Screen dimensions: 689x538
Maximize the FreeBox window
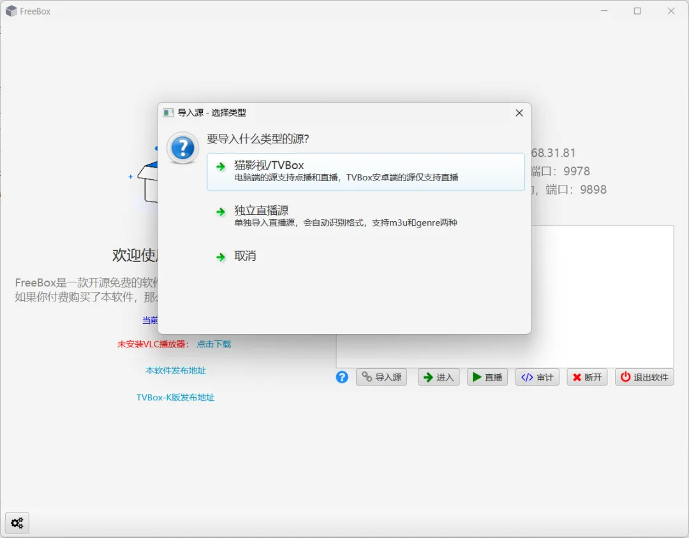tap(637, 11)
